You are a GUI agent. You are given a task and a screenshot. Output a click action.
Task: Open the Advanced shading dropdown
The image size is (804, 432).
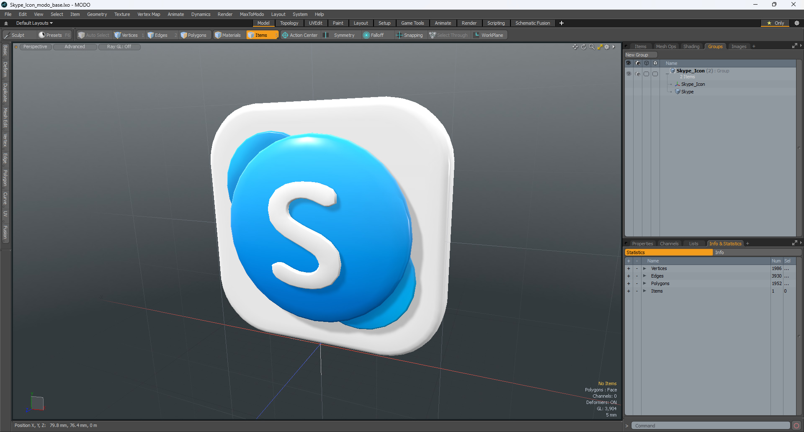click(75, 46)
